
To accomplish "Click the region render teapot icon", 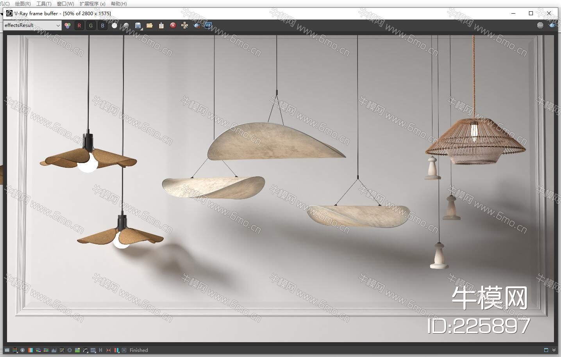I will (x=197, y=26).
